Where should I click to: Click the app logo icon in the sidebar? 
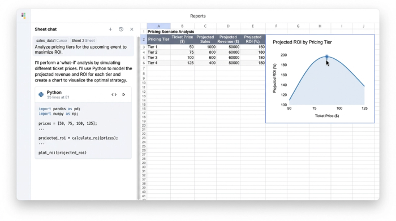click(x=24, y=16)
